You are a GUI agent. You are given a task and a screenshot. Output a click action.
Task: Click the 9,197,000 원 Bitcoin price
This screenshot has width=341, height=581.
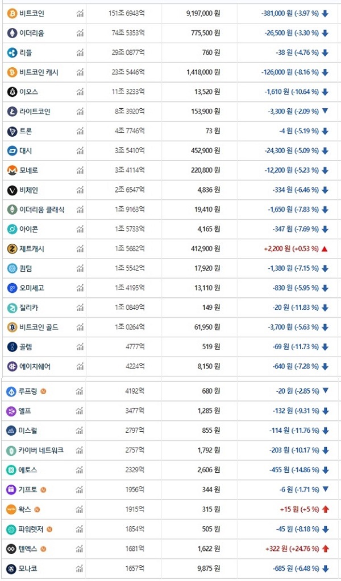(x=203, y=14)
